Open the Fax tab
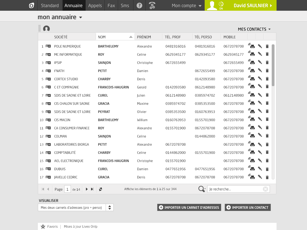The height and width of the screenshot is (230, 307). (111, 5)
